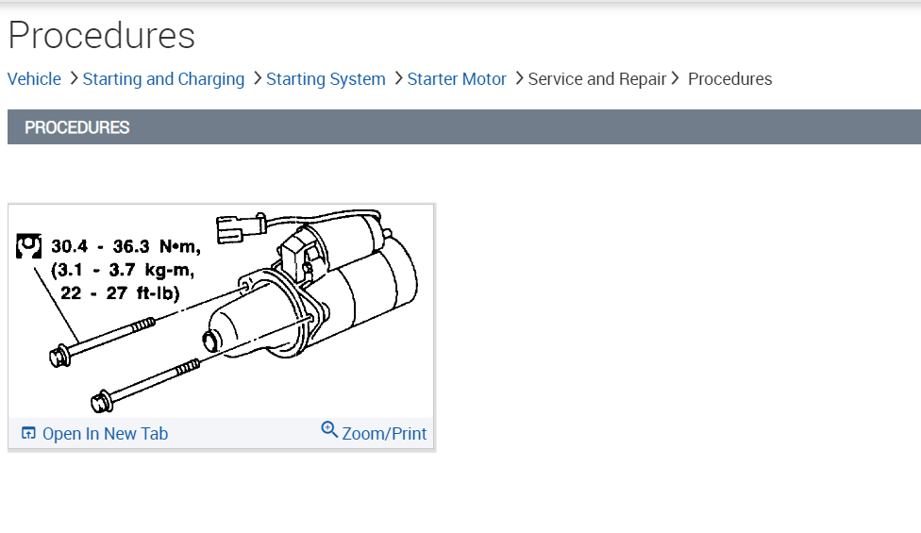Click the chevron before Starting System
Screen dimensions: 921x533
[x=256, y=79]
